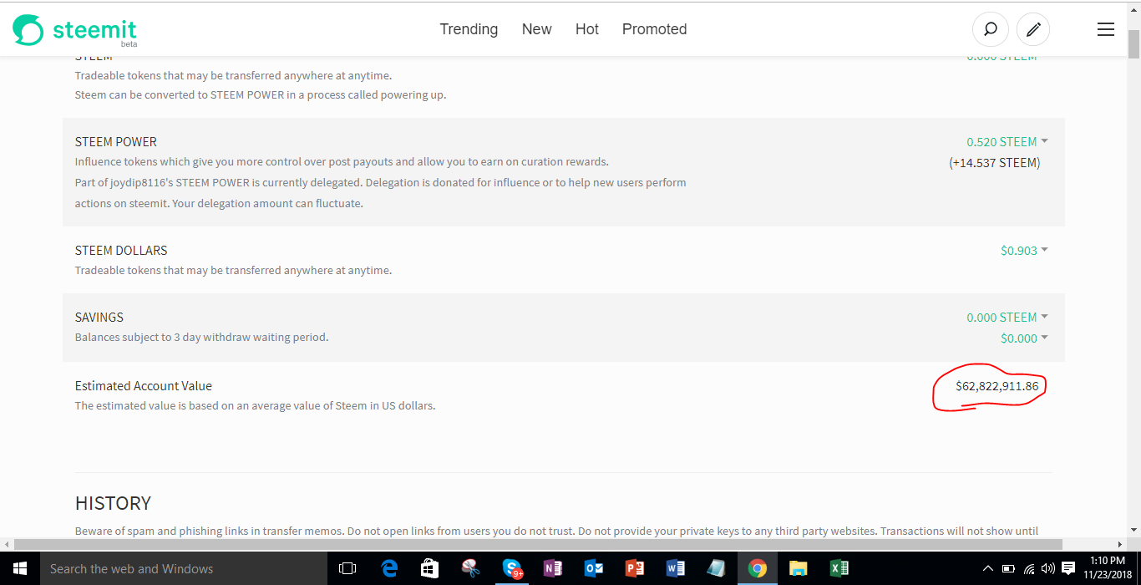Image resolution: width=1141 pixels, height=585 pixels.
Task: Open the Action Center notifications icon
Action: [1068, 569]
